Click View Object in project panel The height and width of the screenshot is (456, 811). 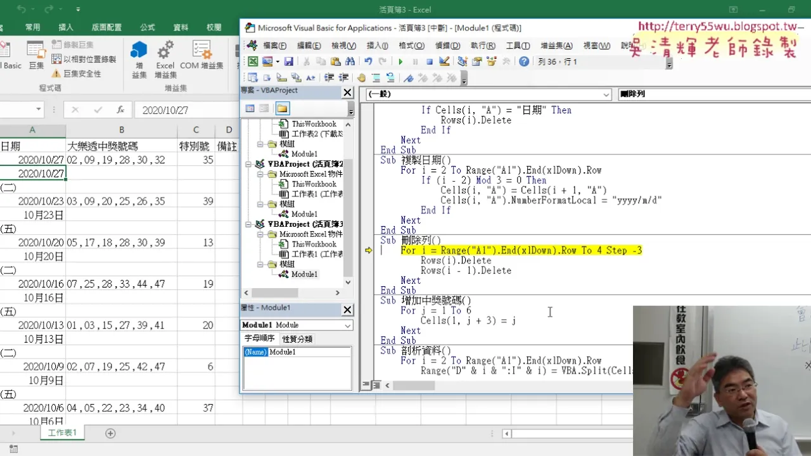[264, 108]
